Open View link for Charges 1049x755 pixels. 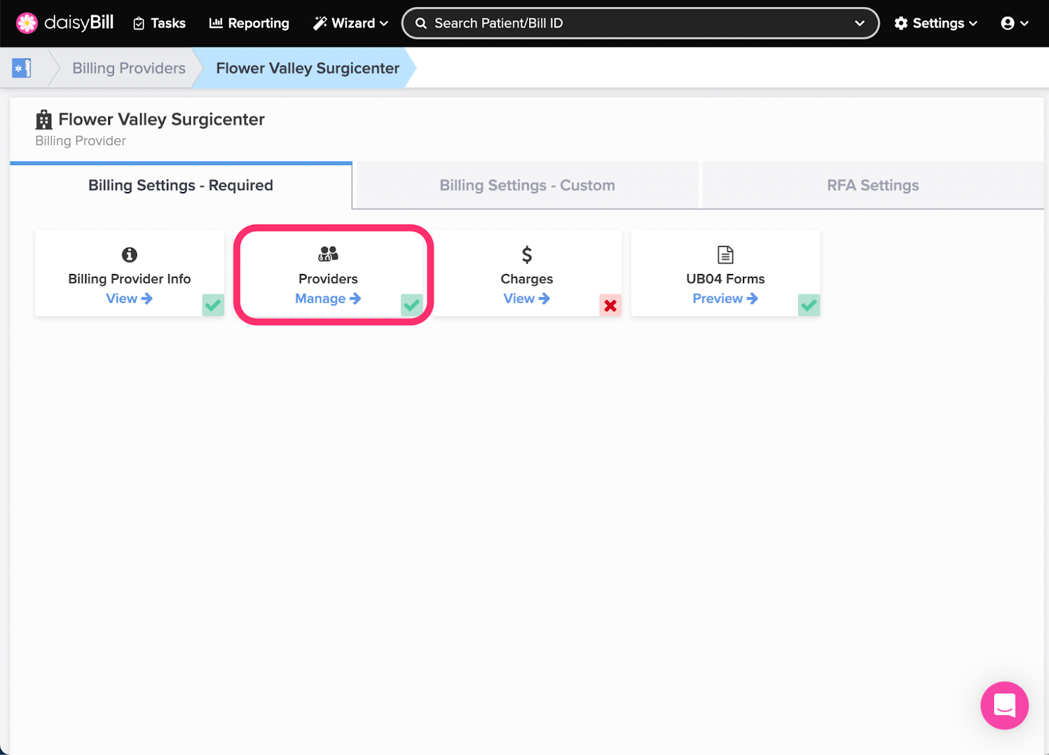coord(526,298)
